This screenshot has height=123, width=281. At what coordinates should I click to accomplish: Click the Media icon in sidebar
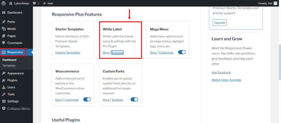[x=4, y=29]
